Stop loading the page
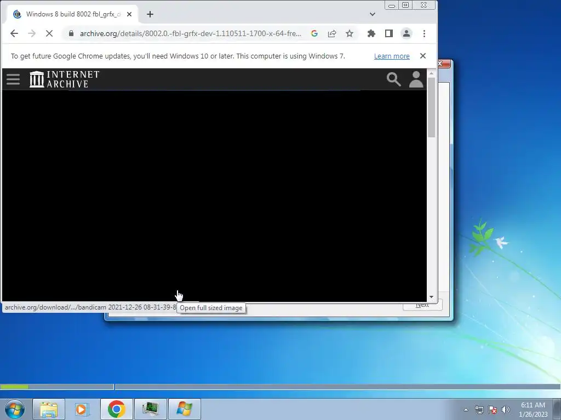 (x=49, y=33)
